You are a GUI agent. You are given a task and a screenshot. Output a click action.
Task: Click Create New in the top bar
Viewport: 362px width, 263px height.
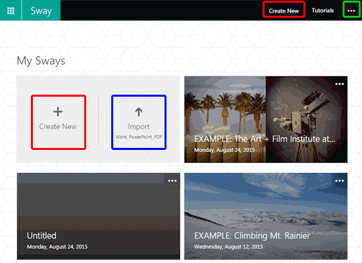284,11
